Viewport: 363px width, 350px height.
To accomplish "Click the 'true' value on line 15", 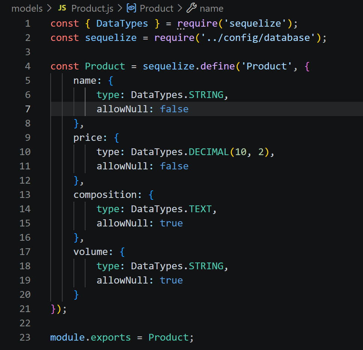I will (171, 223).
